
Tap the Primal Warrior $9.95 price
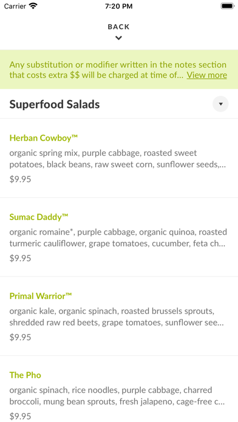(20, 337)
